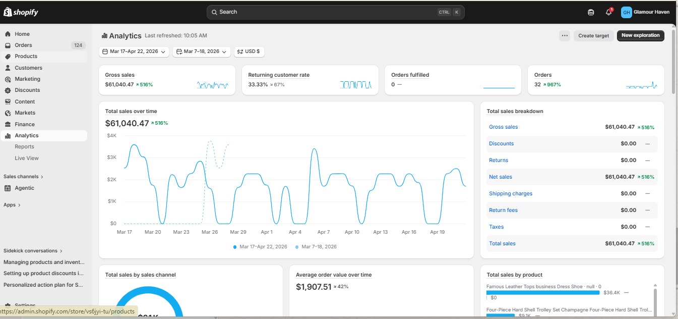This screenshot has height=319, width=678.
Task: Click the Mar 17–Apr 22, 2026 legend entry
Action: (260, 247)
